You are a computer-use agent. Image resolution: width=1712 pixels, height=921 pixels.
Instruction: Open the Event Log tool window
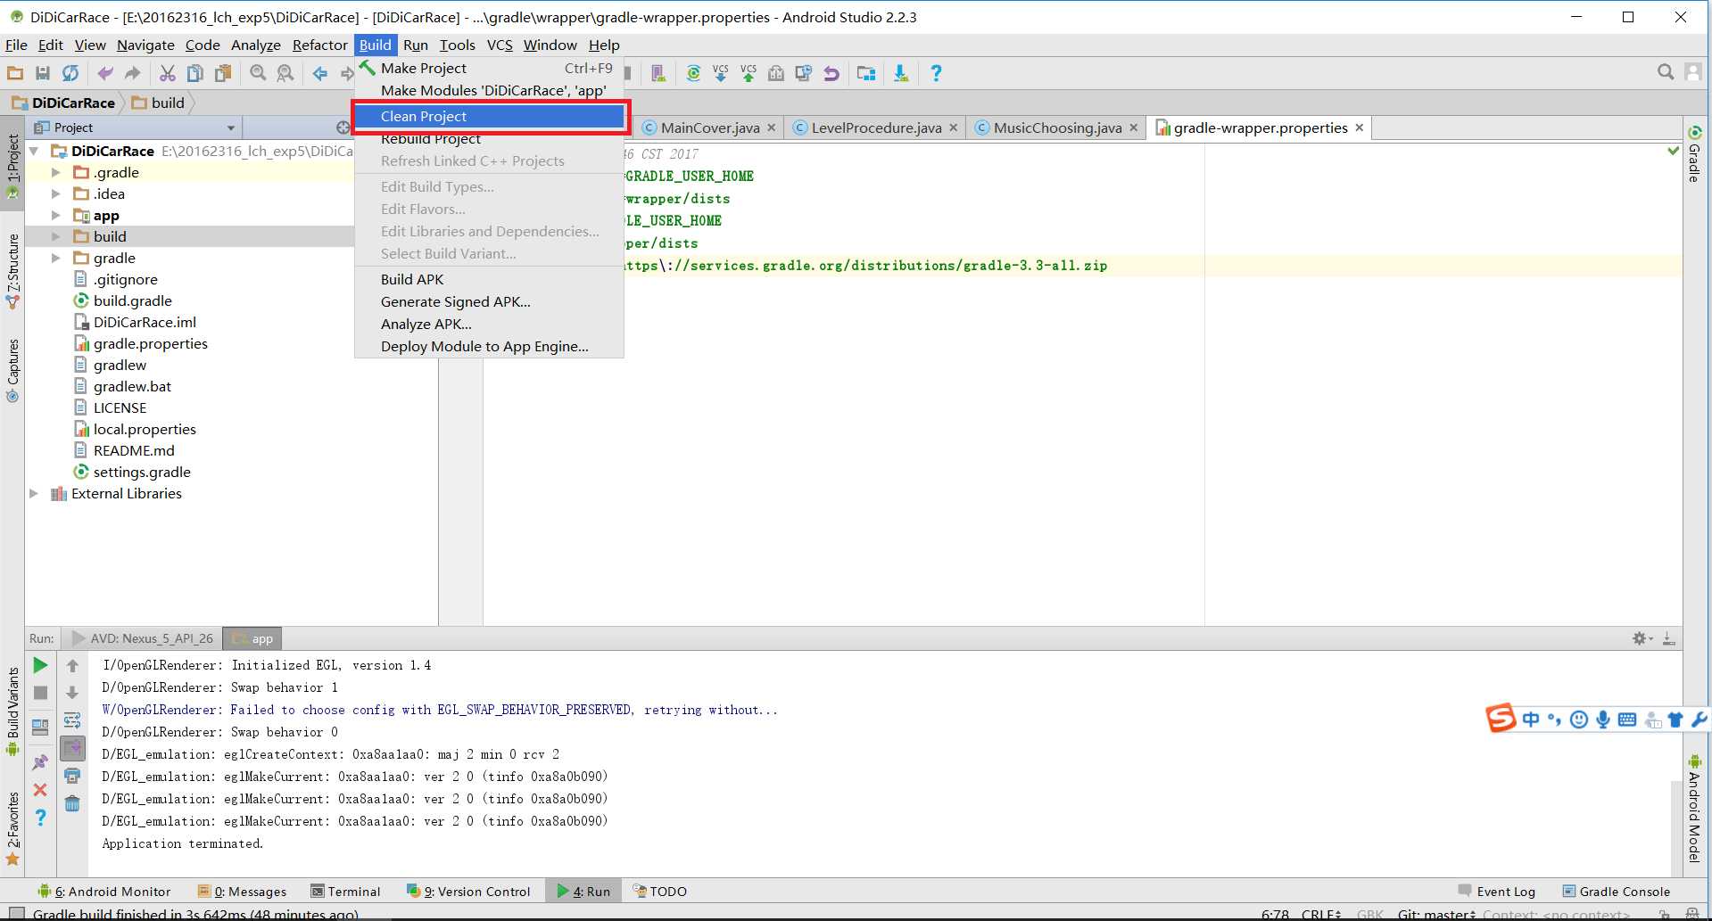pos(1496,891)
